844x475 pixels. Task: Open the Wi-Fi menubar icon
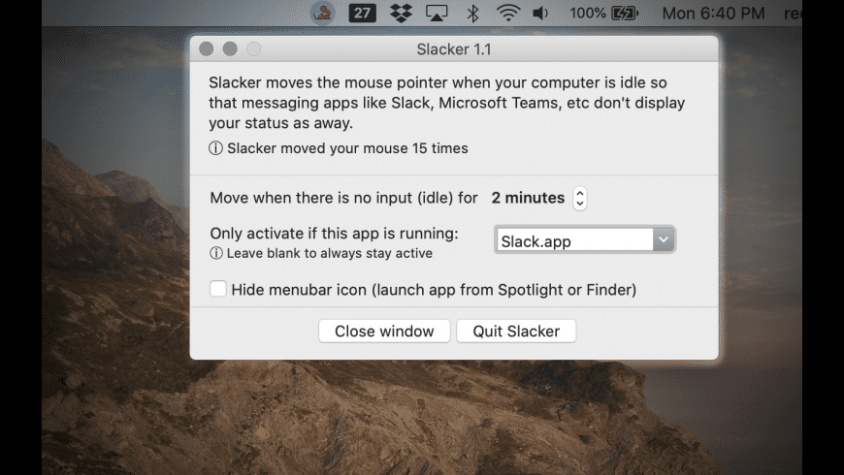[507, 13]
